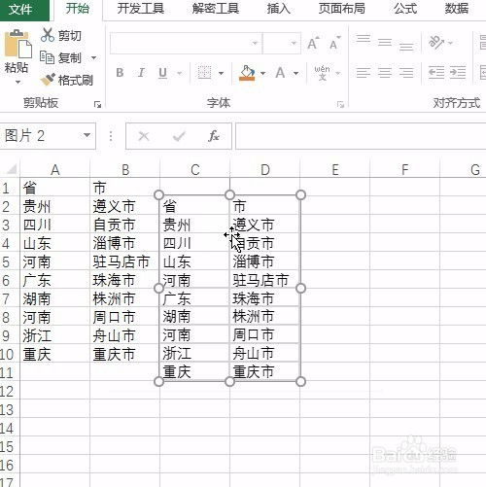The width and height of the screenshot is (486, 487).
Task: Click the center align icon
Action: (385, 72)
